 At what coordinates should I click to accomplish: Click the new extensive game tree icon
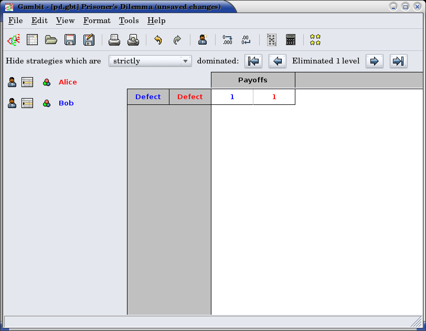point(13,40)
